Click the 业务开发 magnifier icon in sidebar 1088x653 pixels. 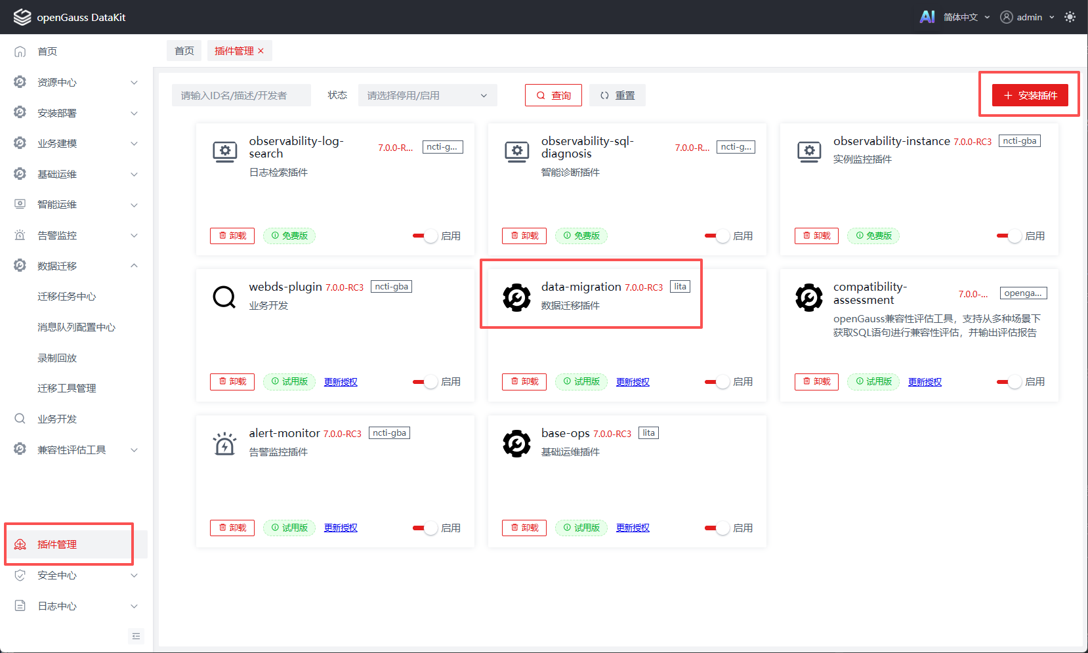20,419
